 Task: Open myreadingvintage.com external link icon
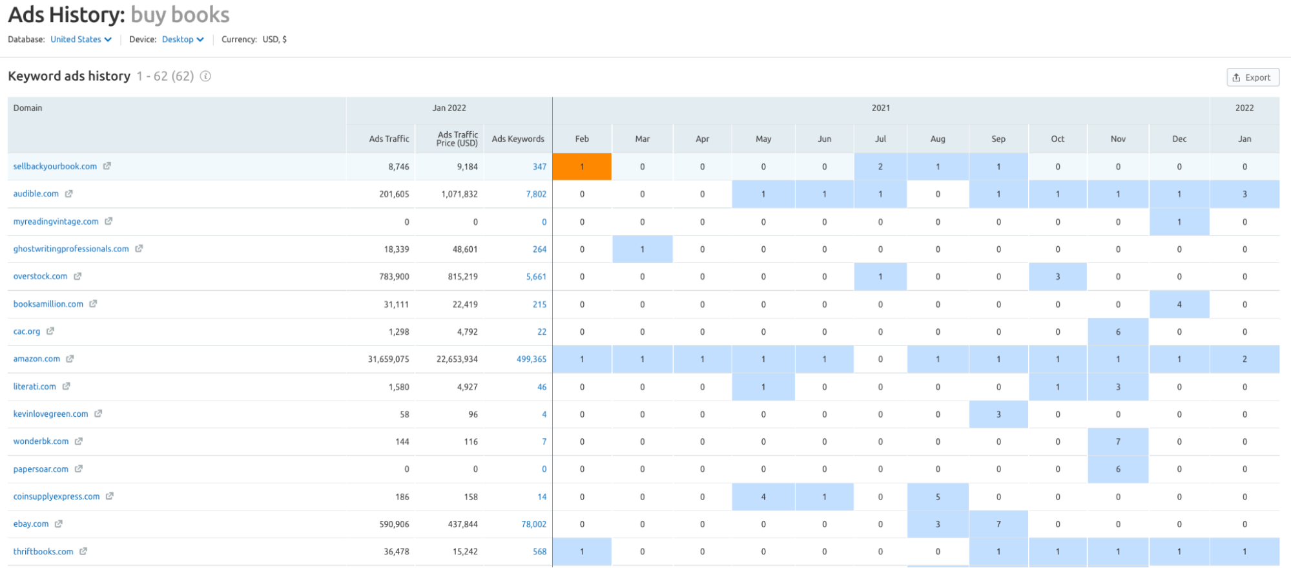108,221
